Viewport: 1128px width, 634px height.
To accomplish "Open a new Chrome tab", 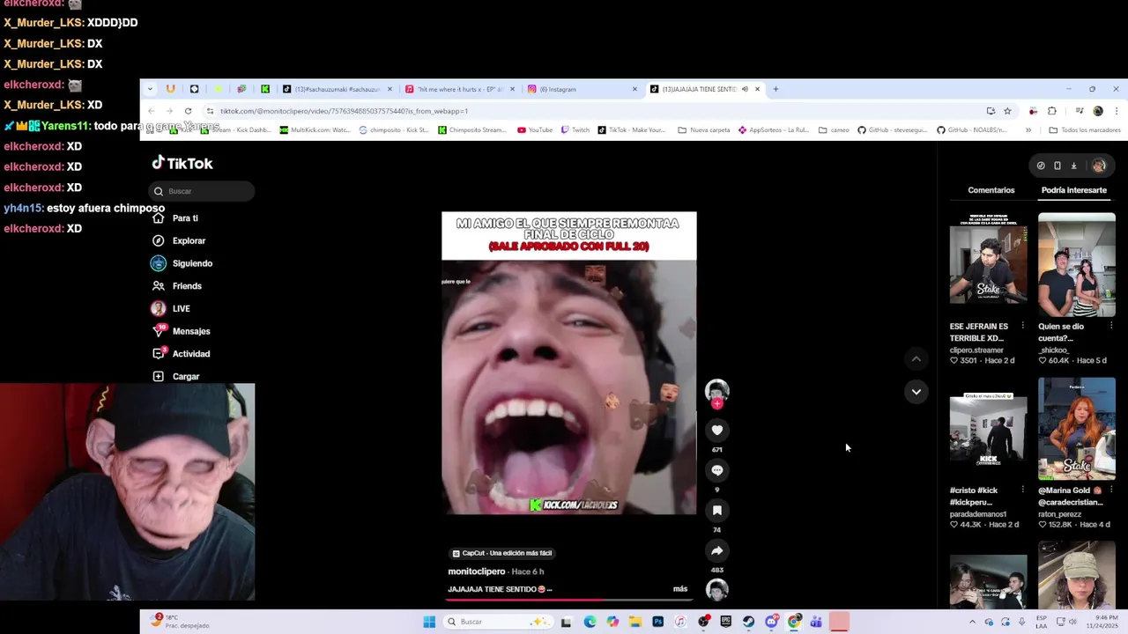I will point(775,89).
